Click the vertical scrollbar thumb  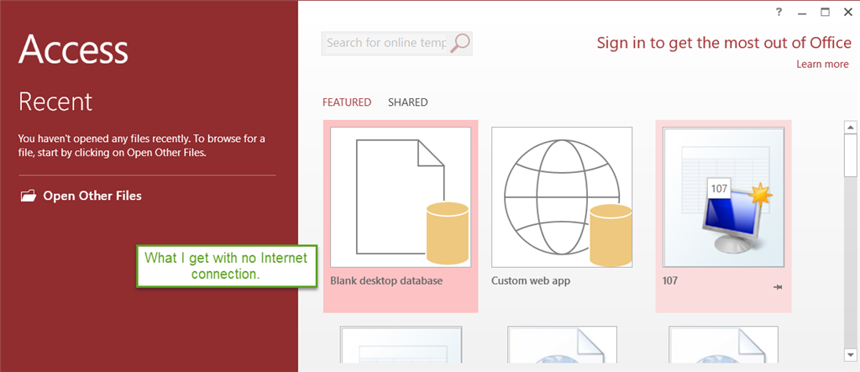851,155
